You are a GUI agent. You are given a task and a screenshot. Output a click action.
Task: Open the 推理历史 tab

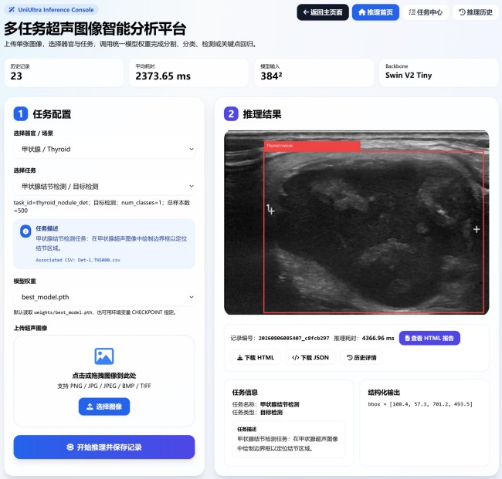coord(476,12)
